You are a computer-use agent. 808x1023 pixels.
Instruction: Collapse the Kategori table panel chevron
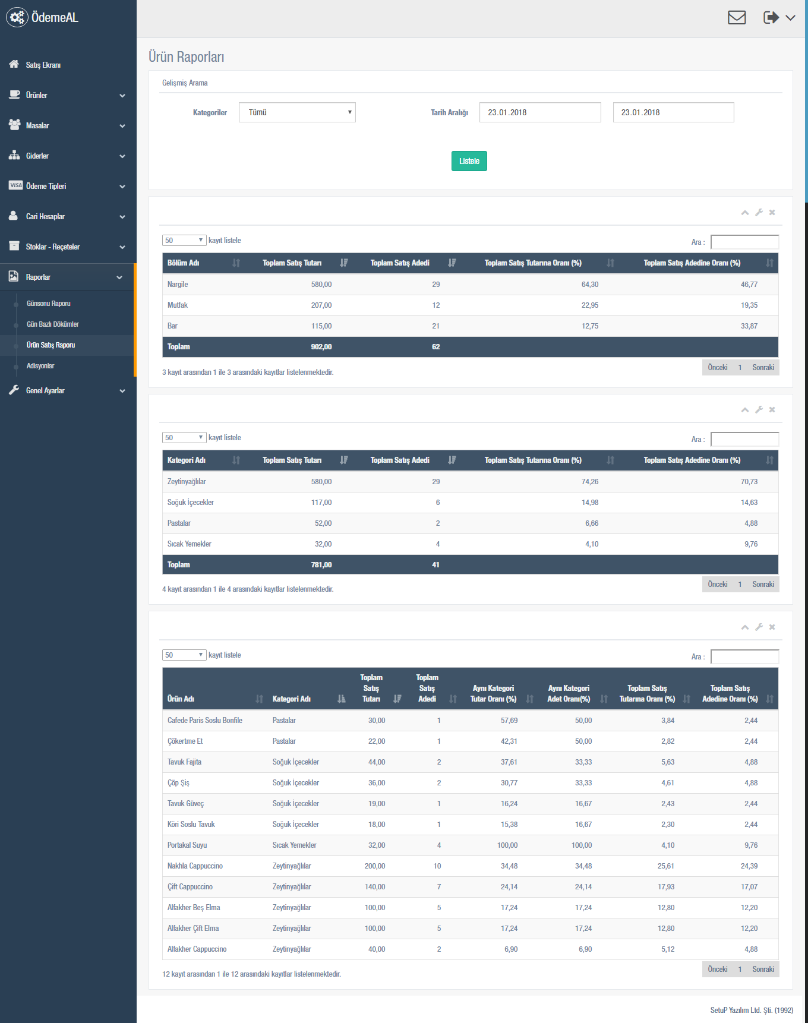click(745, 410)
